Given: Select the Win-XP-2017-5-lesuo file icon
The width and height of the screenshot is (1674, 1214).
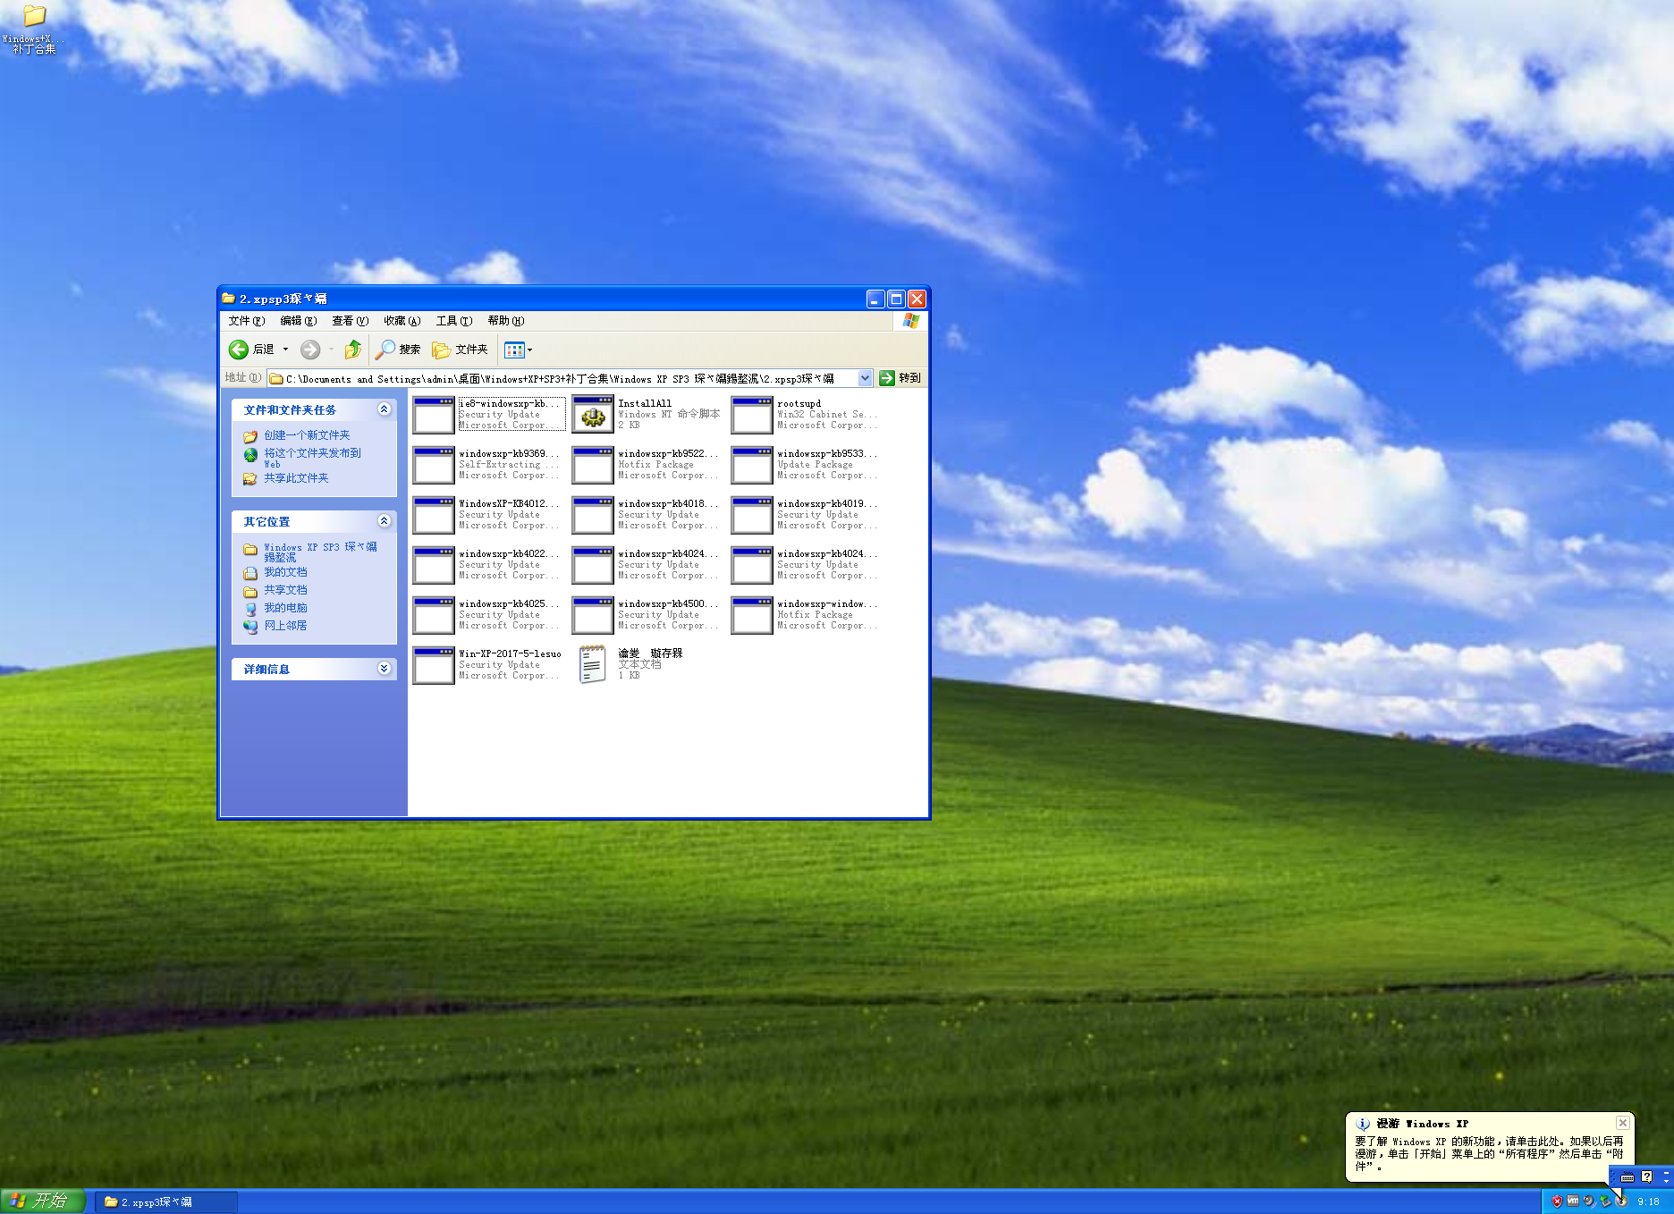Looking at the screenshot, I should 434,666.
